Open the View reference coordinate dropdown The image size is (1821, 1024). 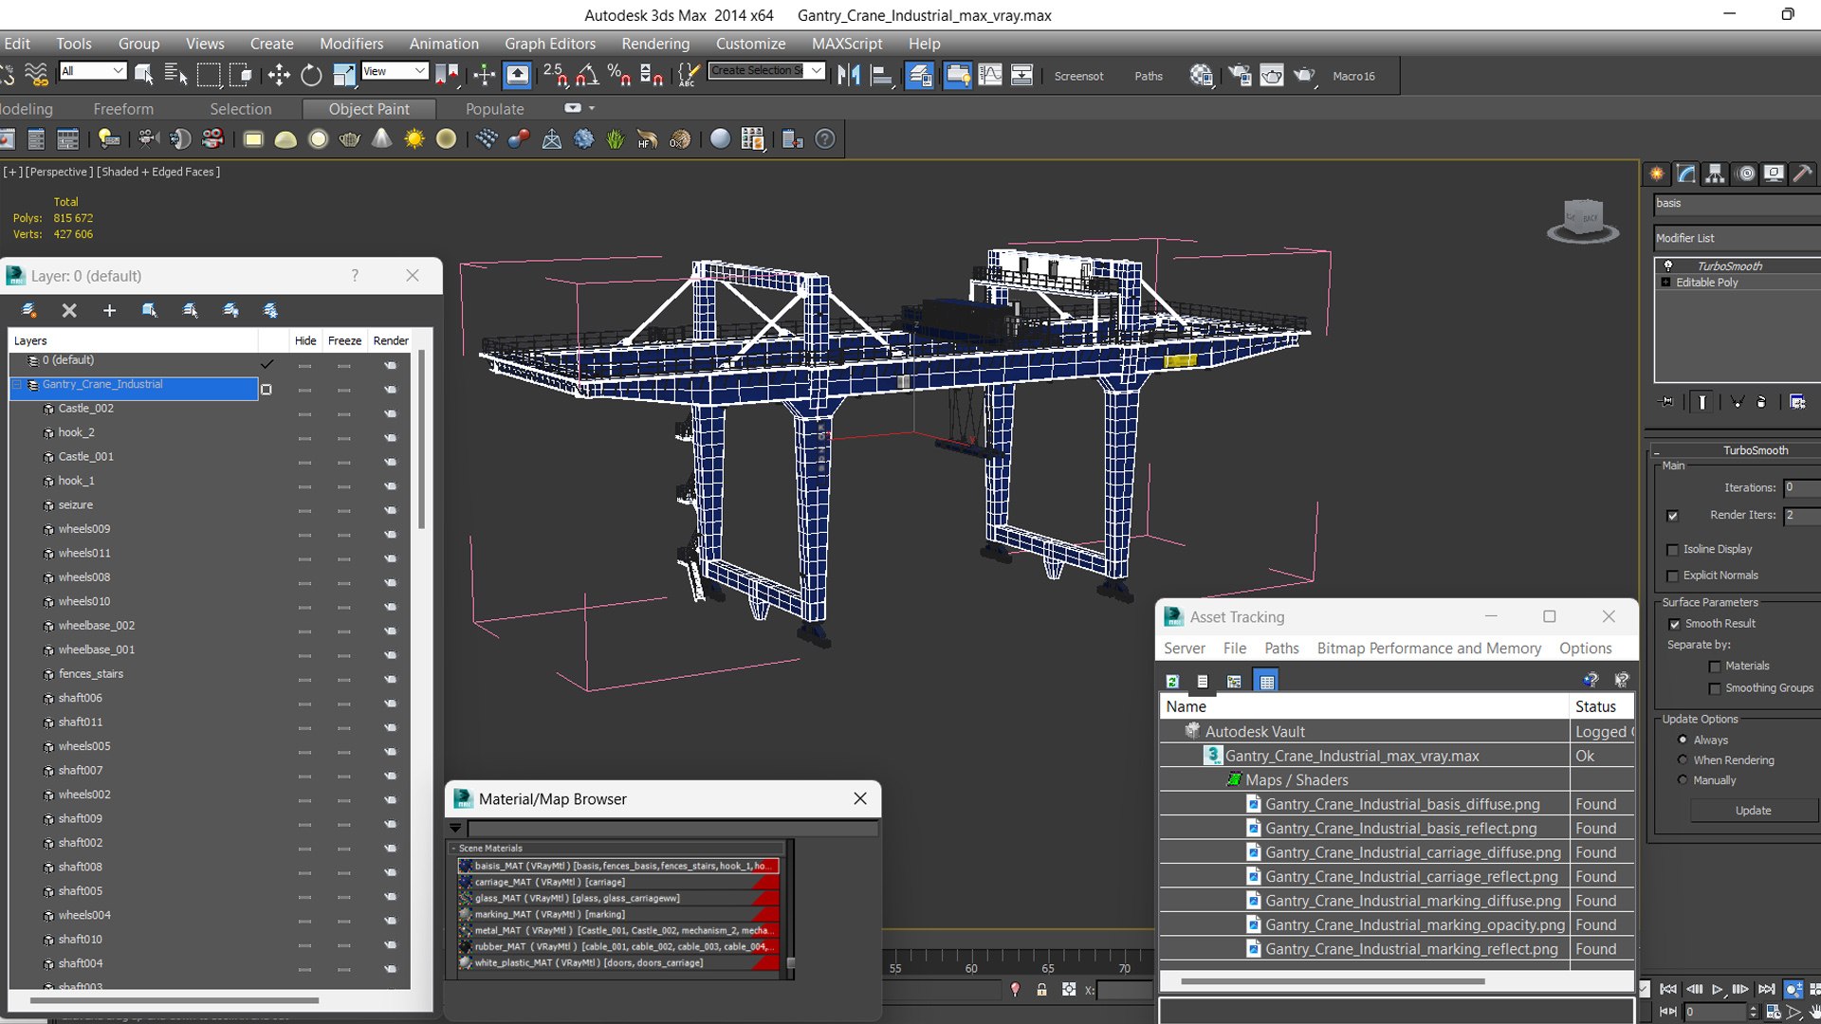(x=395, y=71)
